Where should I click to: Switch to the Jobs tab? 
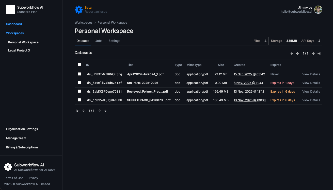pos(99,41)
